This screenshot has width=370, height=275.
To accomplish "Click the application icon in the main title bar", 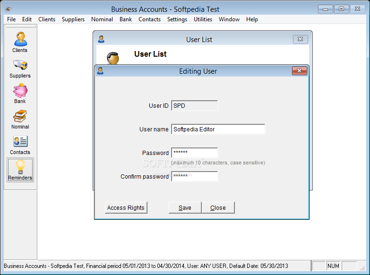I will coord(9,9).
